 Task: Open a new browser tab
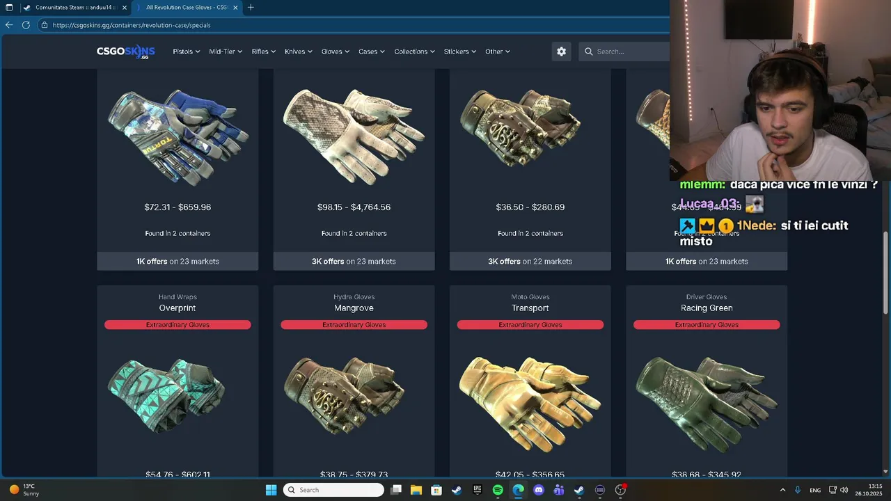tap(251, 8)
